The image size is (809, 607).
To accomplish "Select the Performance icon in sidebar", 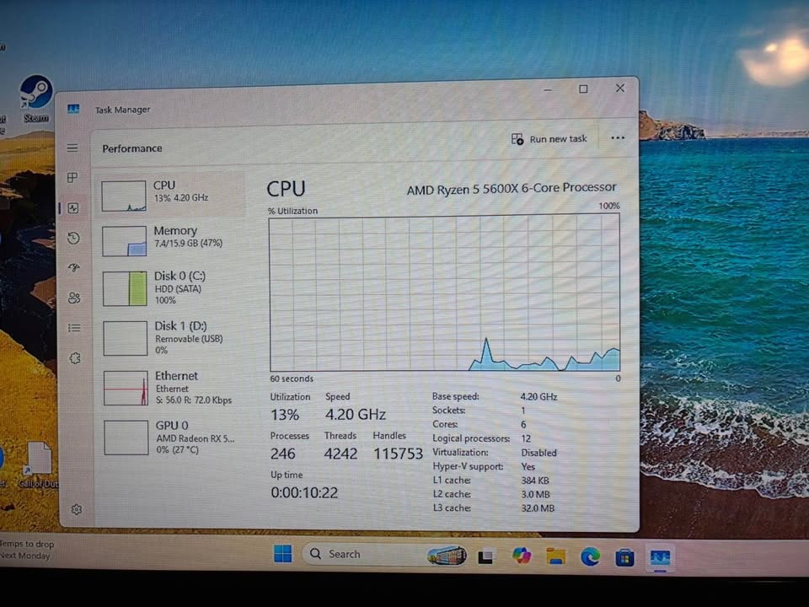I will click(73, 208).
